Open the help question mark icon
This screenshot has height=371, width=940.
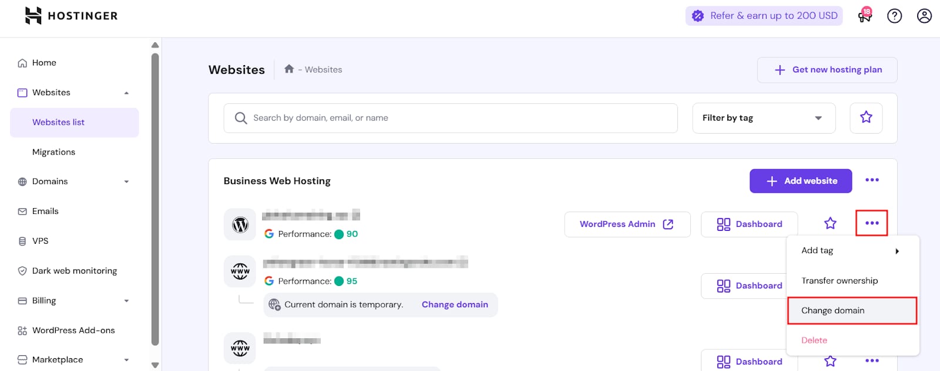coord(894,16)
